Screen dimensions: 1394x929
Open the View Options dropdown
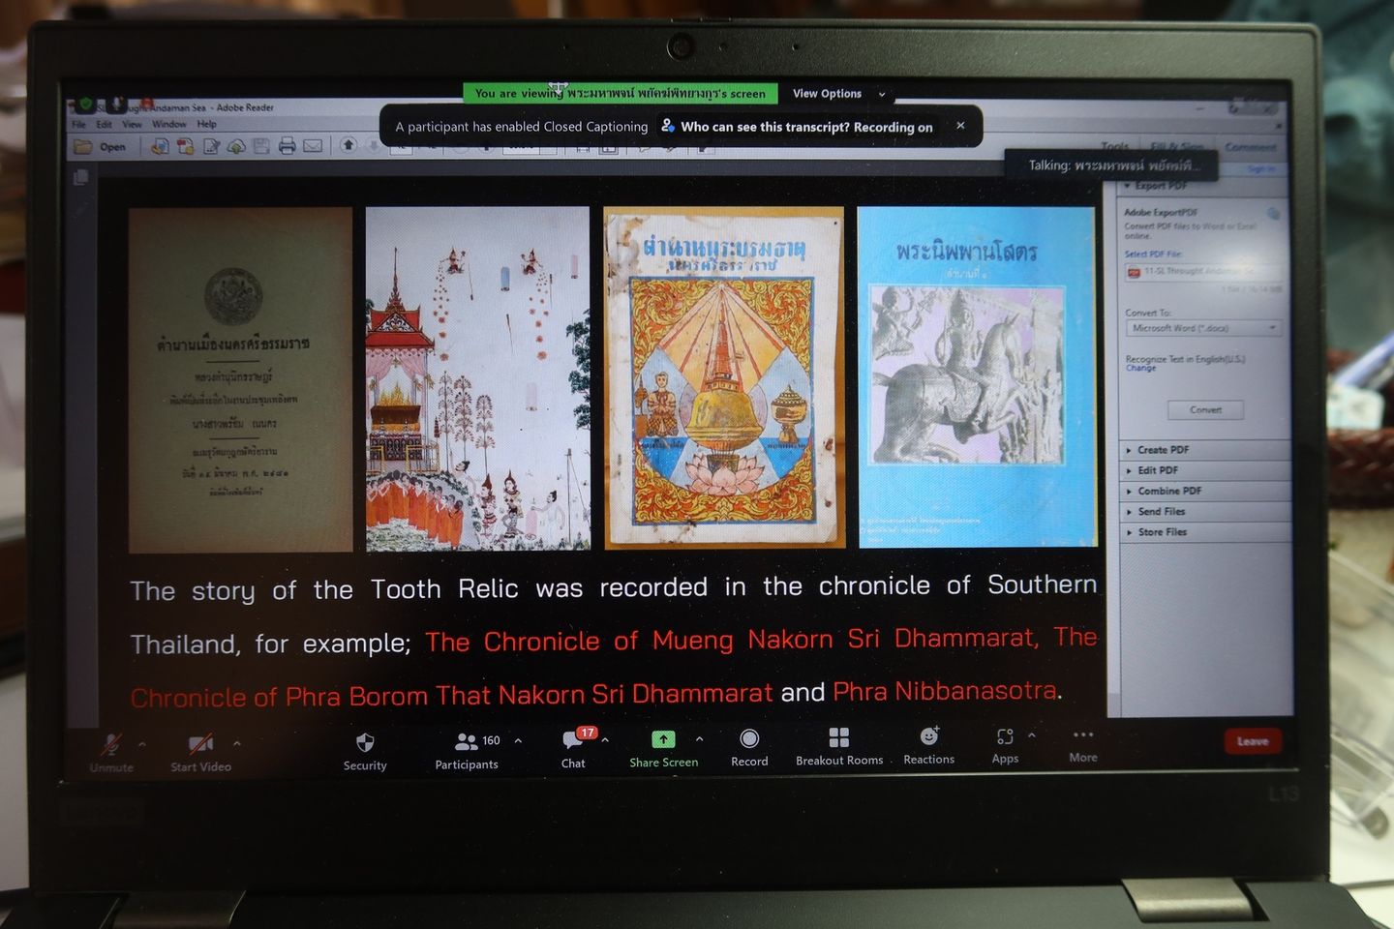[x=838, y=94]
